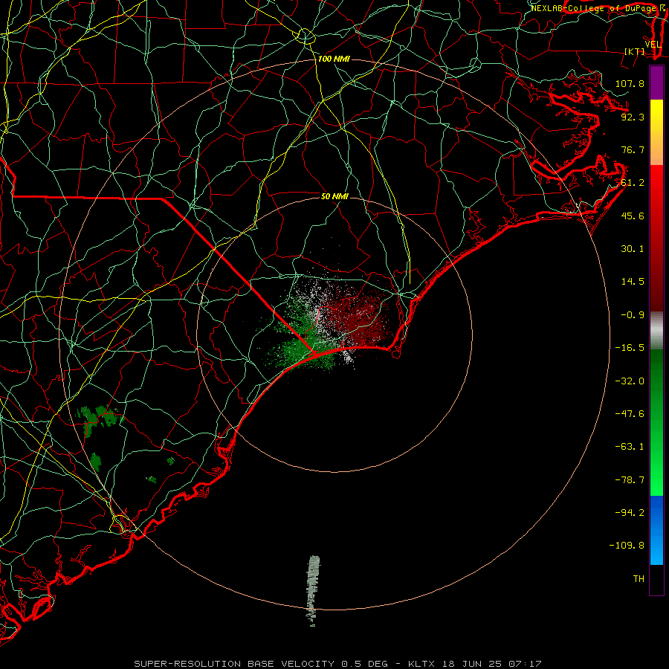Click the 92.3 legend value
This screenshot has height=669, width=669.
[x=633, y=117]
